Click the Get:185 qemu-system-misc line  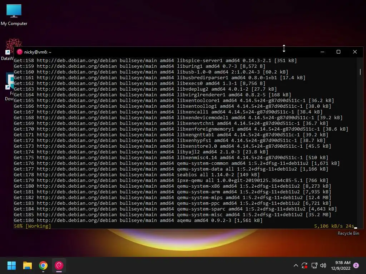tap(173, 214)
